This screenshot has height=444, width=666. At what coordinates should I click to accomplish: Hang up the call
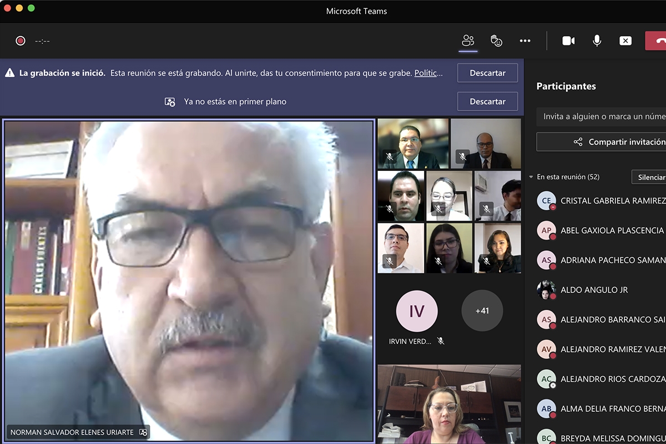point(657,41)
